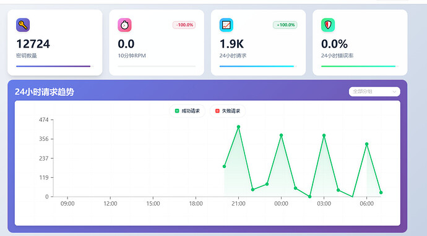This screenshot has height=236, width=427.
Task: Click the 24小时错误率 label
Action: tap(337, 56)
